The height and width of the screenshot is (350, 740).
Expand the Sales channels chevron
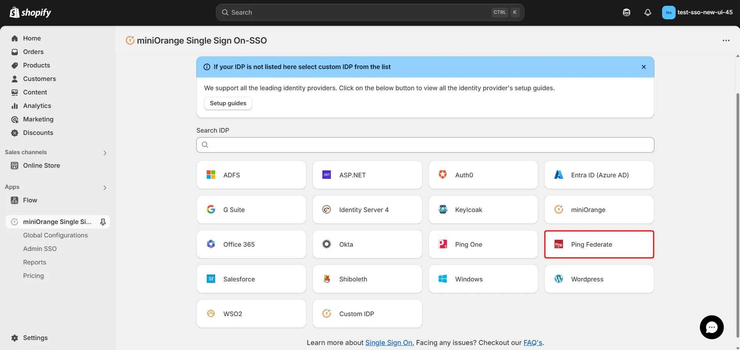105,153
